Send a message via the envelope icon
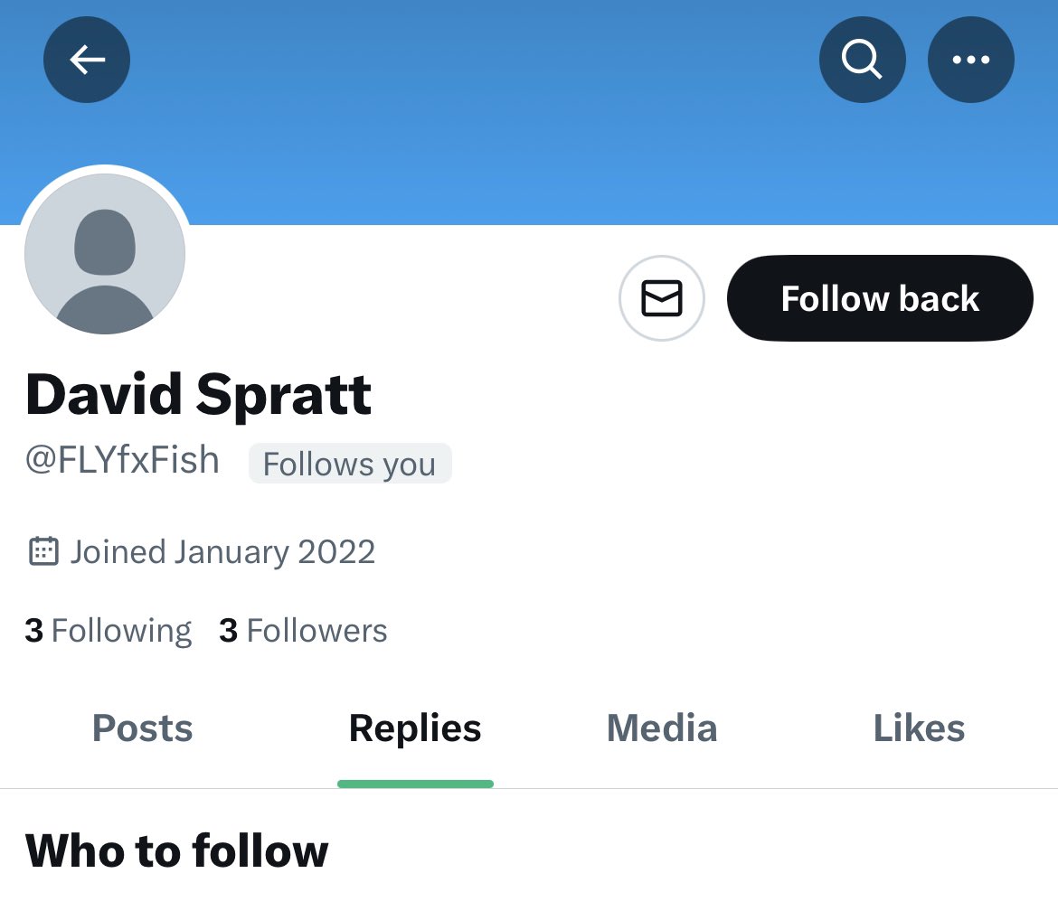Image resolution: width=1058 pixels, height=911 pixels. point(661,298)
